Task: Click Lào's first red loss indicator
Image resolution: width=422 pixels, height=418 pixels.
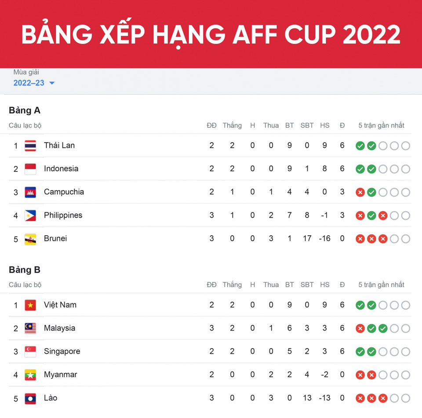Action: [360, 398]
